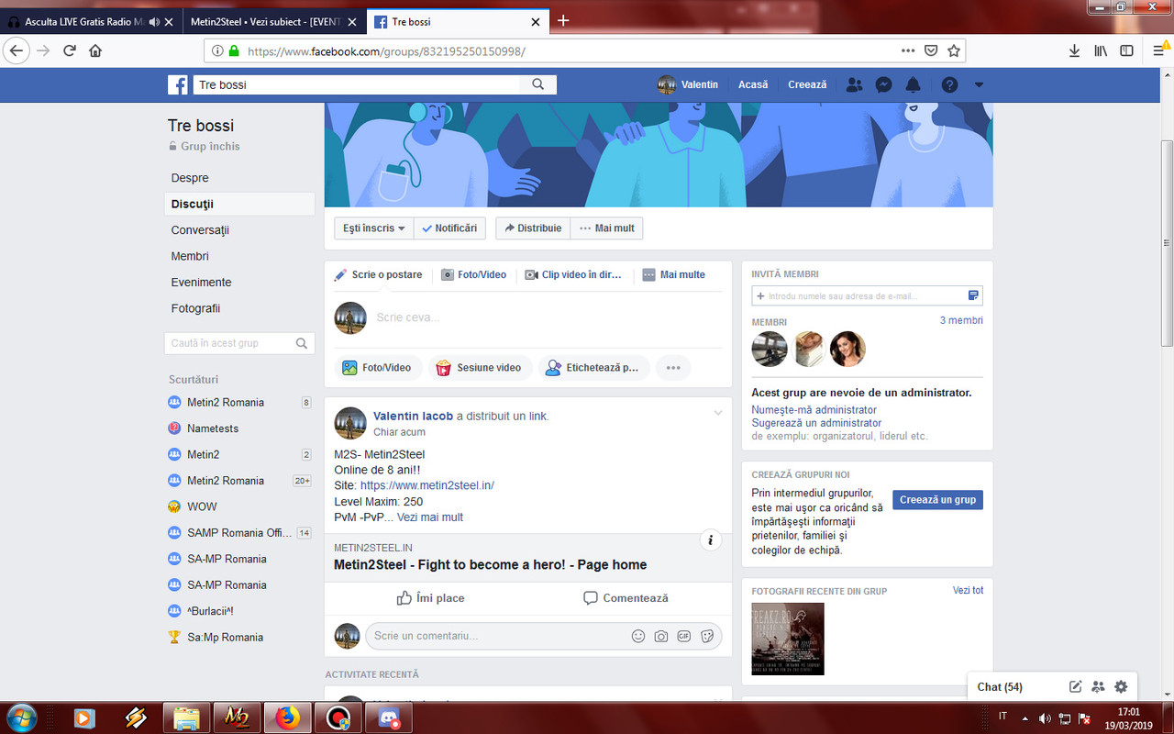Image resolution: width=1174 pixels, height=734 pixels.
Task: Reload the page in Firefox
Action: tap(69, 50)
